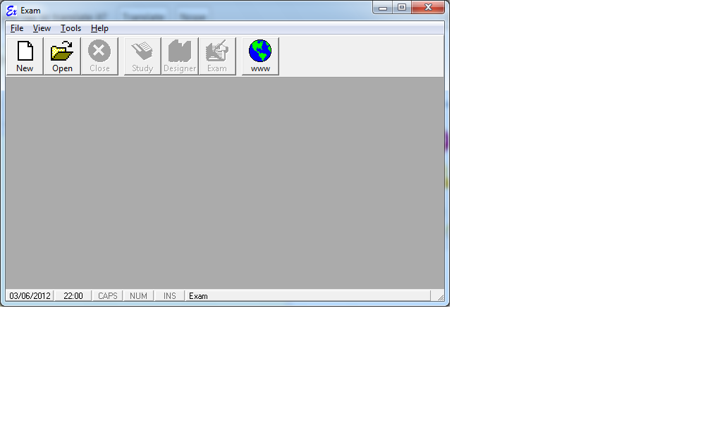Screen dimensions: 722x423
Task: Open the www globe icon
Action: 260,56
